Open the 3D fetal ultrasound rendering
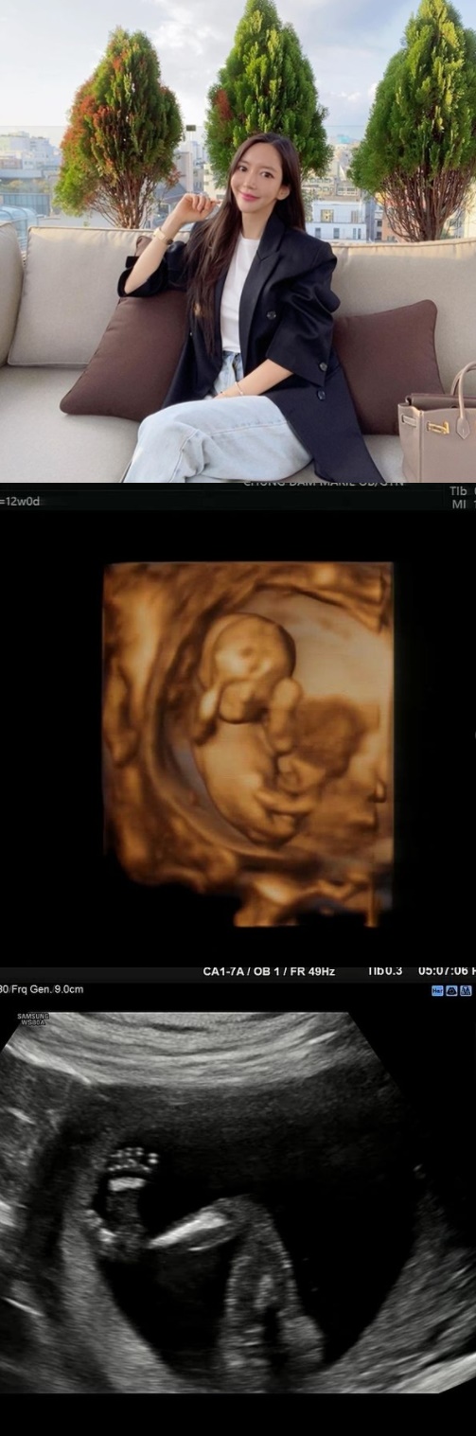The height and width of the screenshot is (1436, 476). [x=248, y=744]
